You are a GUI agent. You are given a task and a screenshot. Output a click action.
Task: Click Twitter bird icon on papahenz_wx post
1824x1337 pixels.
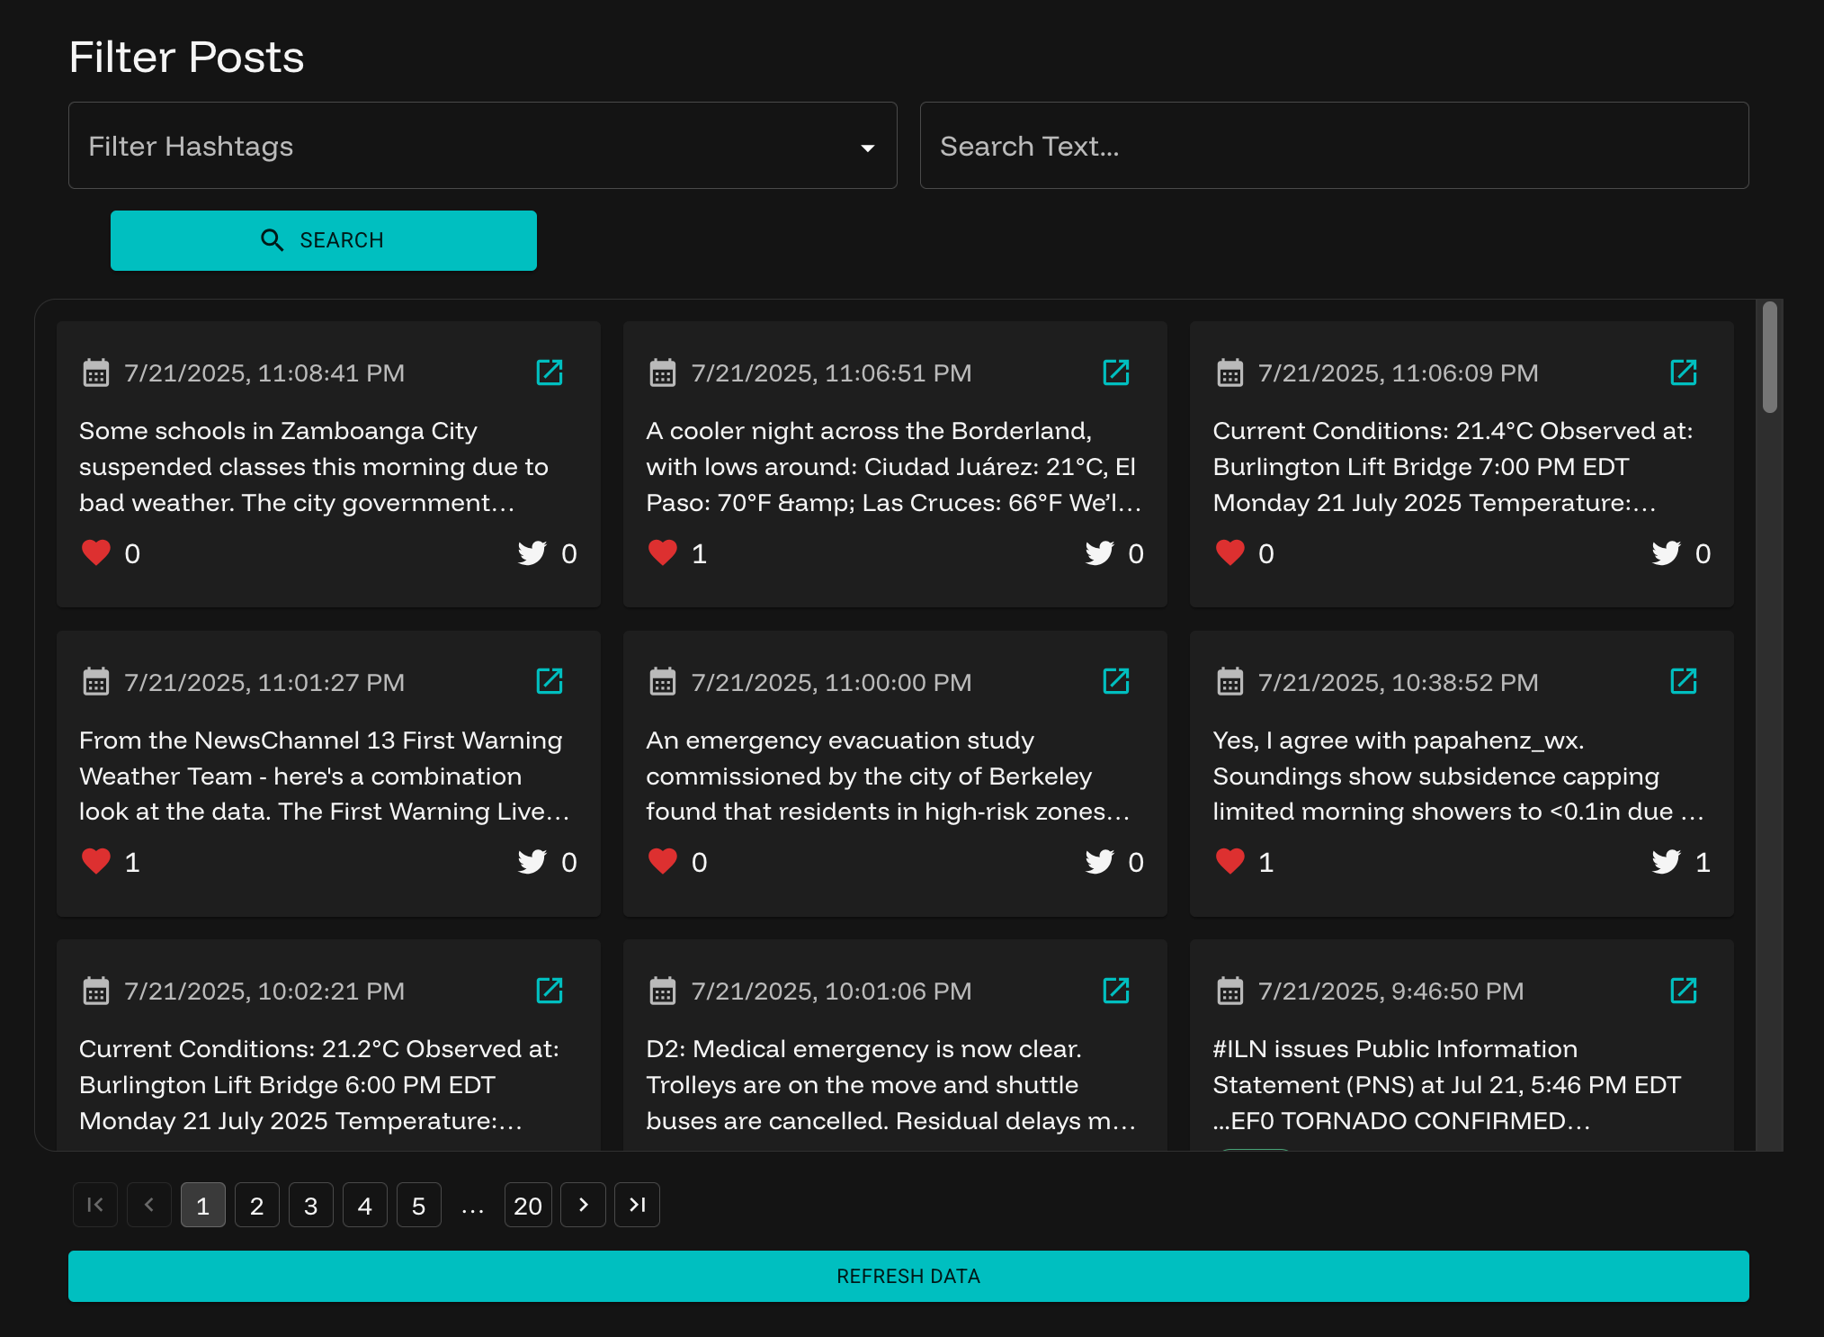pos(1666,861)
